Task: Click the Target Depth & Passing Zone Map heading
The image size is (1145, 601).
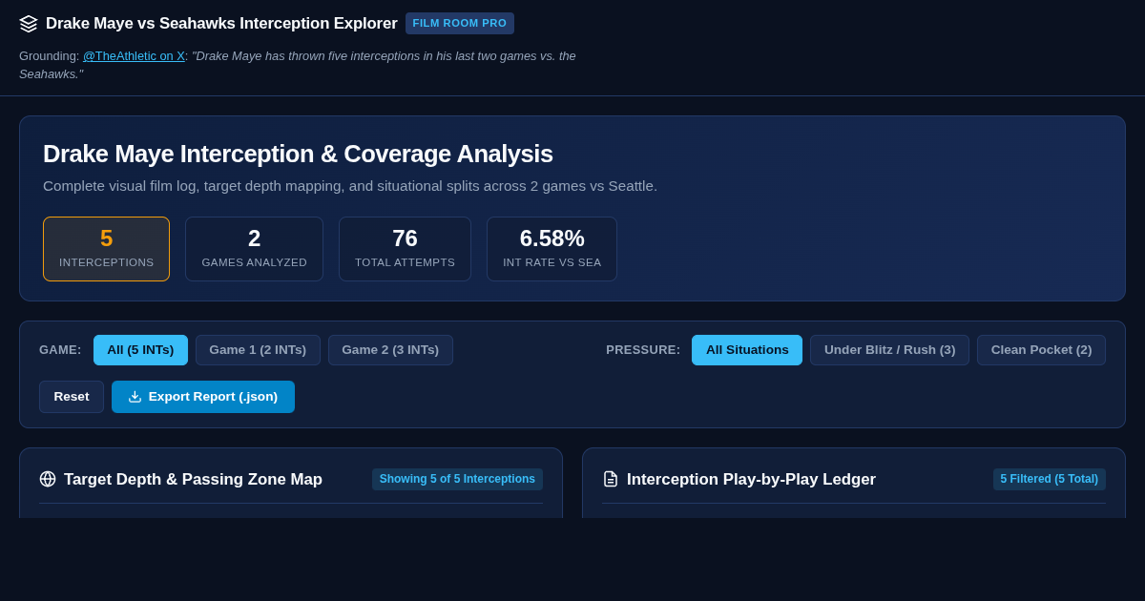Action: pyautogui.click(x=193, y=479)
